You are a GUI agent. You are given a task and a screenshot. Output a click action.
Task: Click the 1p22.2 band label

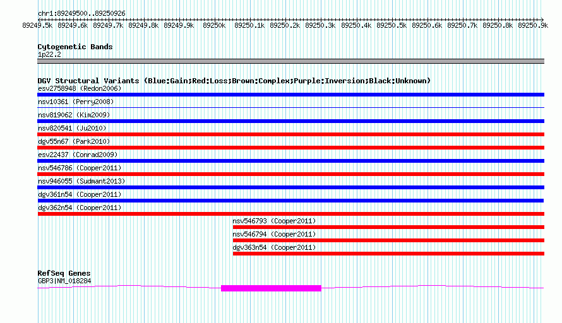pos(49,54)
